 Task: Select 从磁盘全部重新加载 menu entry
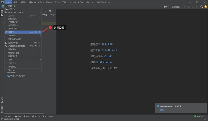(x=23, y=46)
